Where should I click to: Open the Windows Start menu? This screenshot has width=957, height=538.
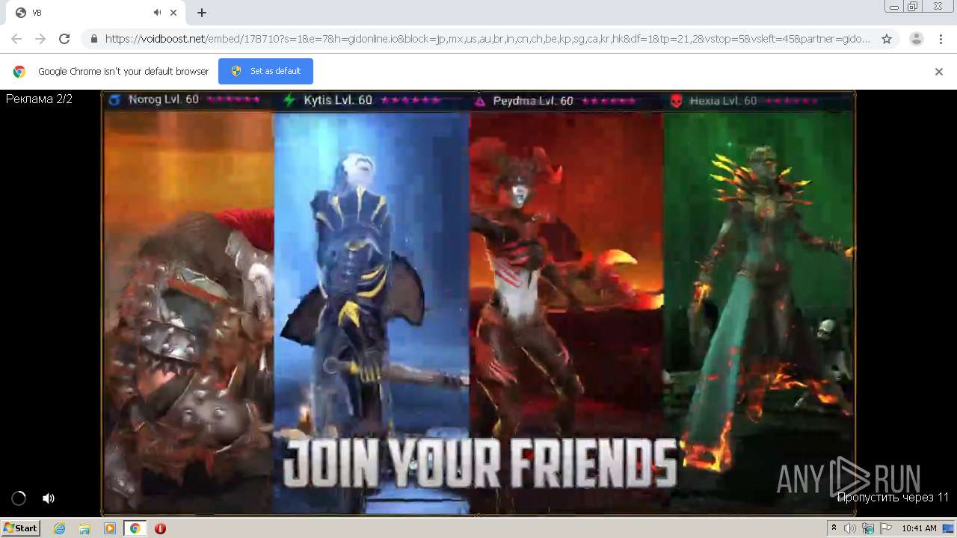click(x=20, y=528)
